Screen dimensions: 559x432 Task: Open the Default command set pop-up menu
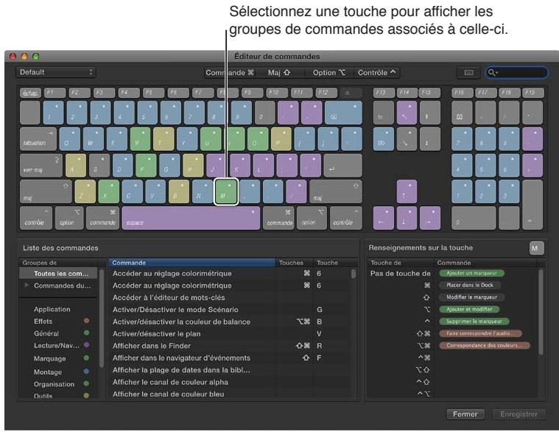click(56, 72)
